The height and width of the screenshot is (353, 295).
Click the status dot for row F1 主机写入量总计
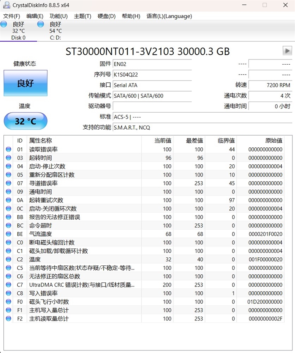point(8,310)
